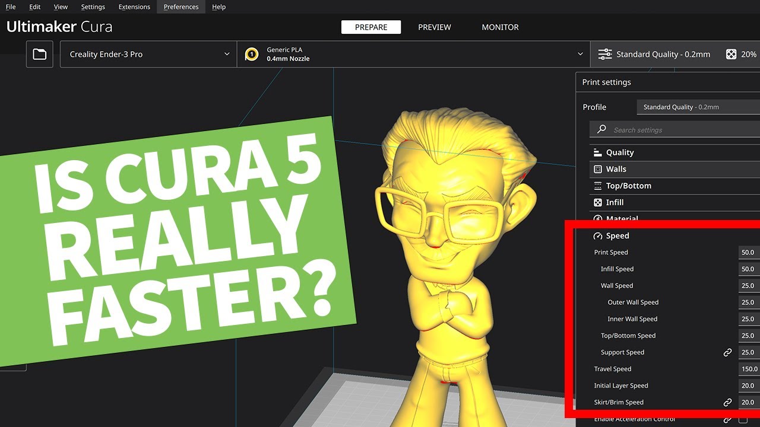Click the open file folder icon
Viewport: 760px width, 427px height.
(40, 54)
